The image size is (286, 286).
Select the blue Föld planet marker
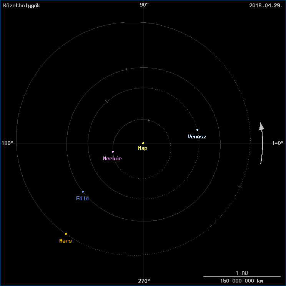83,191
